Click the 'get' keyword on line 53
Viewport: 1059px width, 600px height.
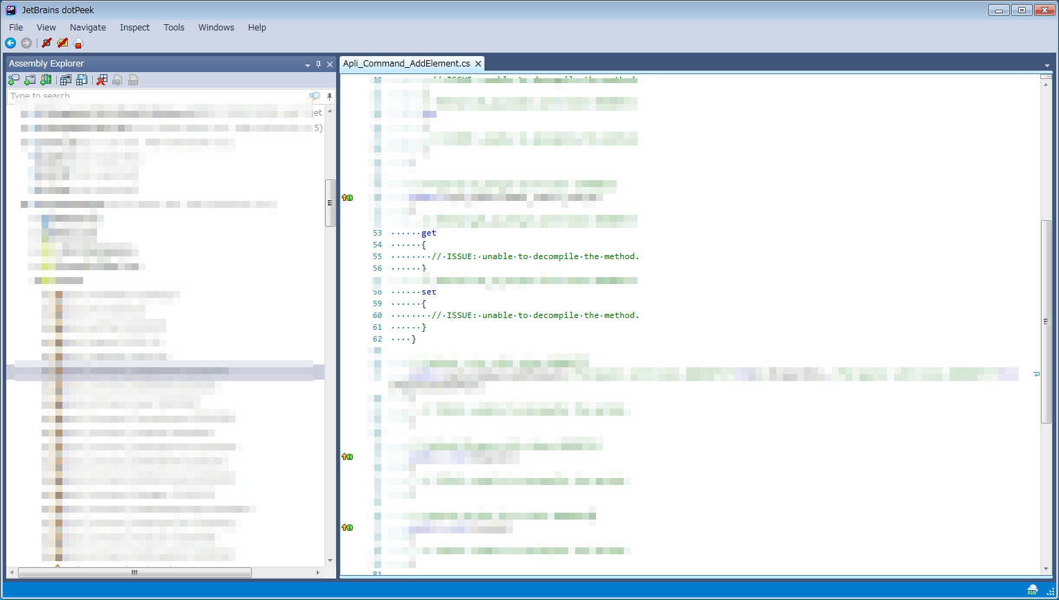tap(429, 233)
